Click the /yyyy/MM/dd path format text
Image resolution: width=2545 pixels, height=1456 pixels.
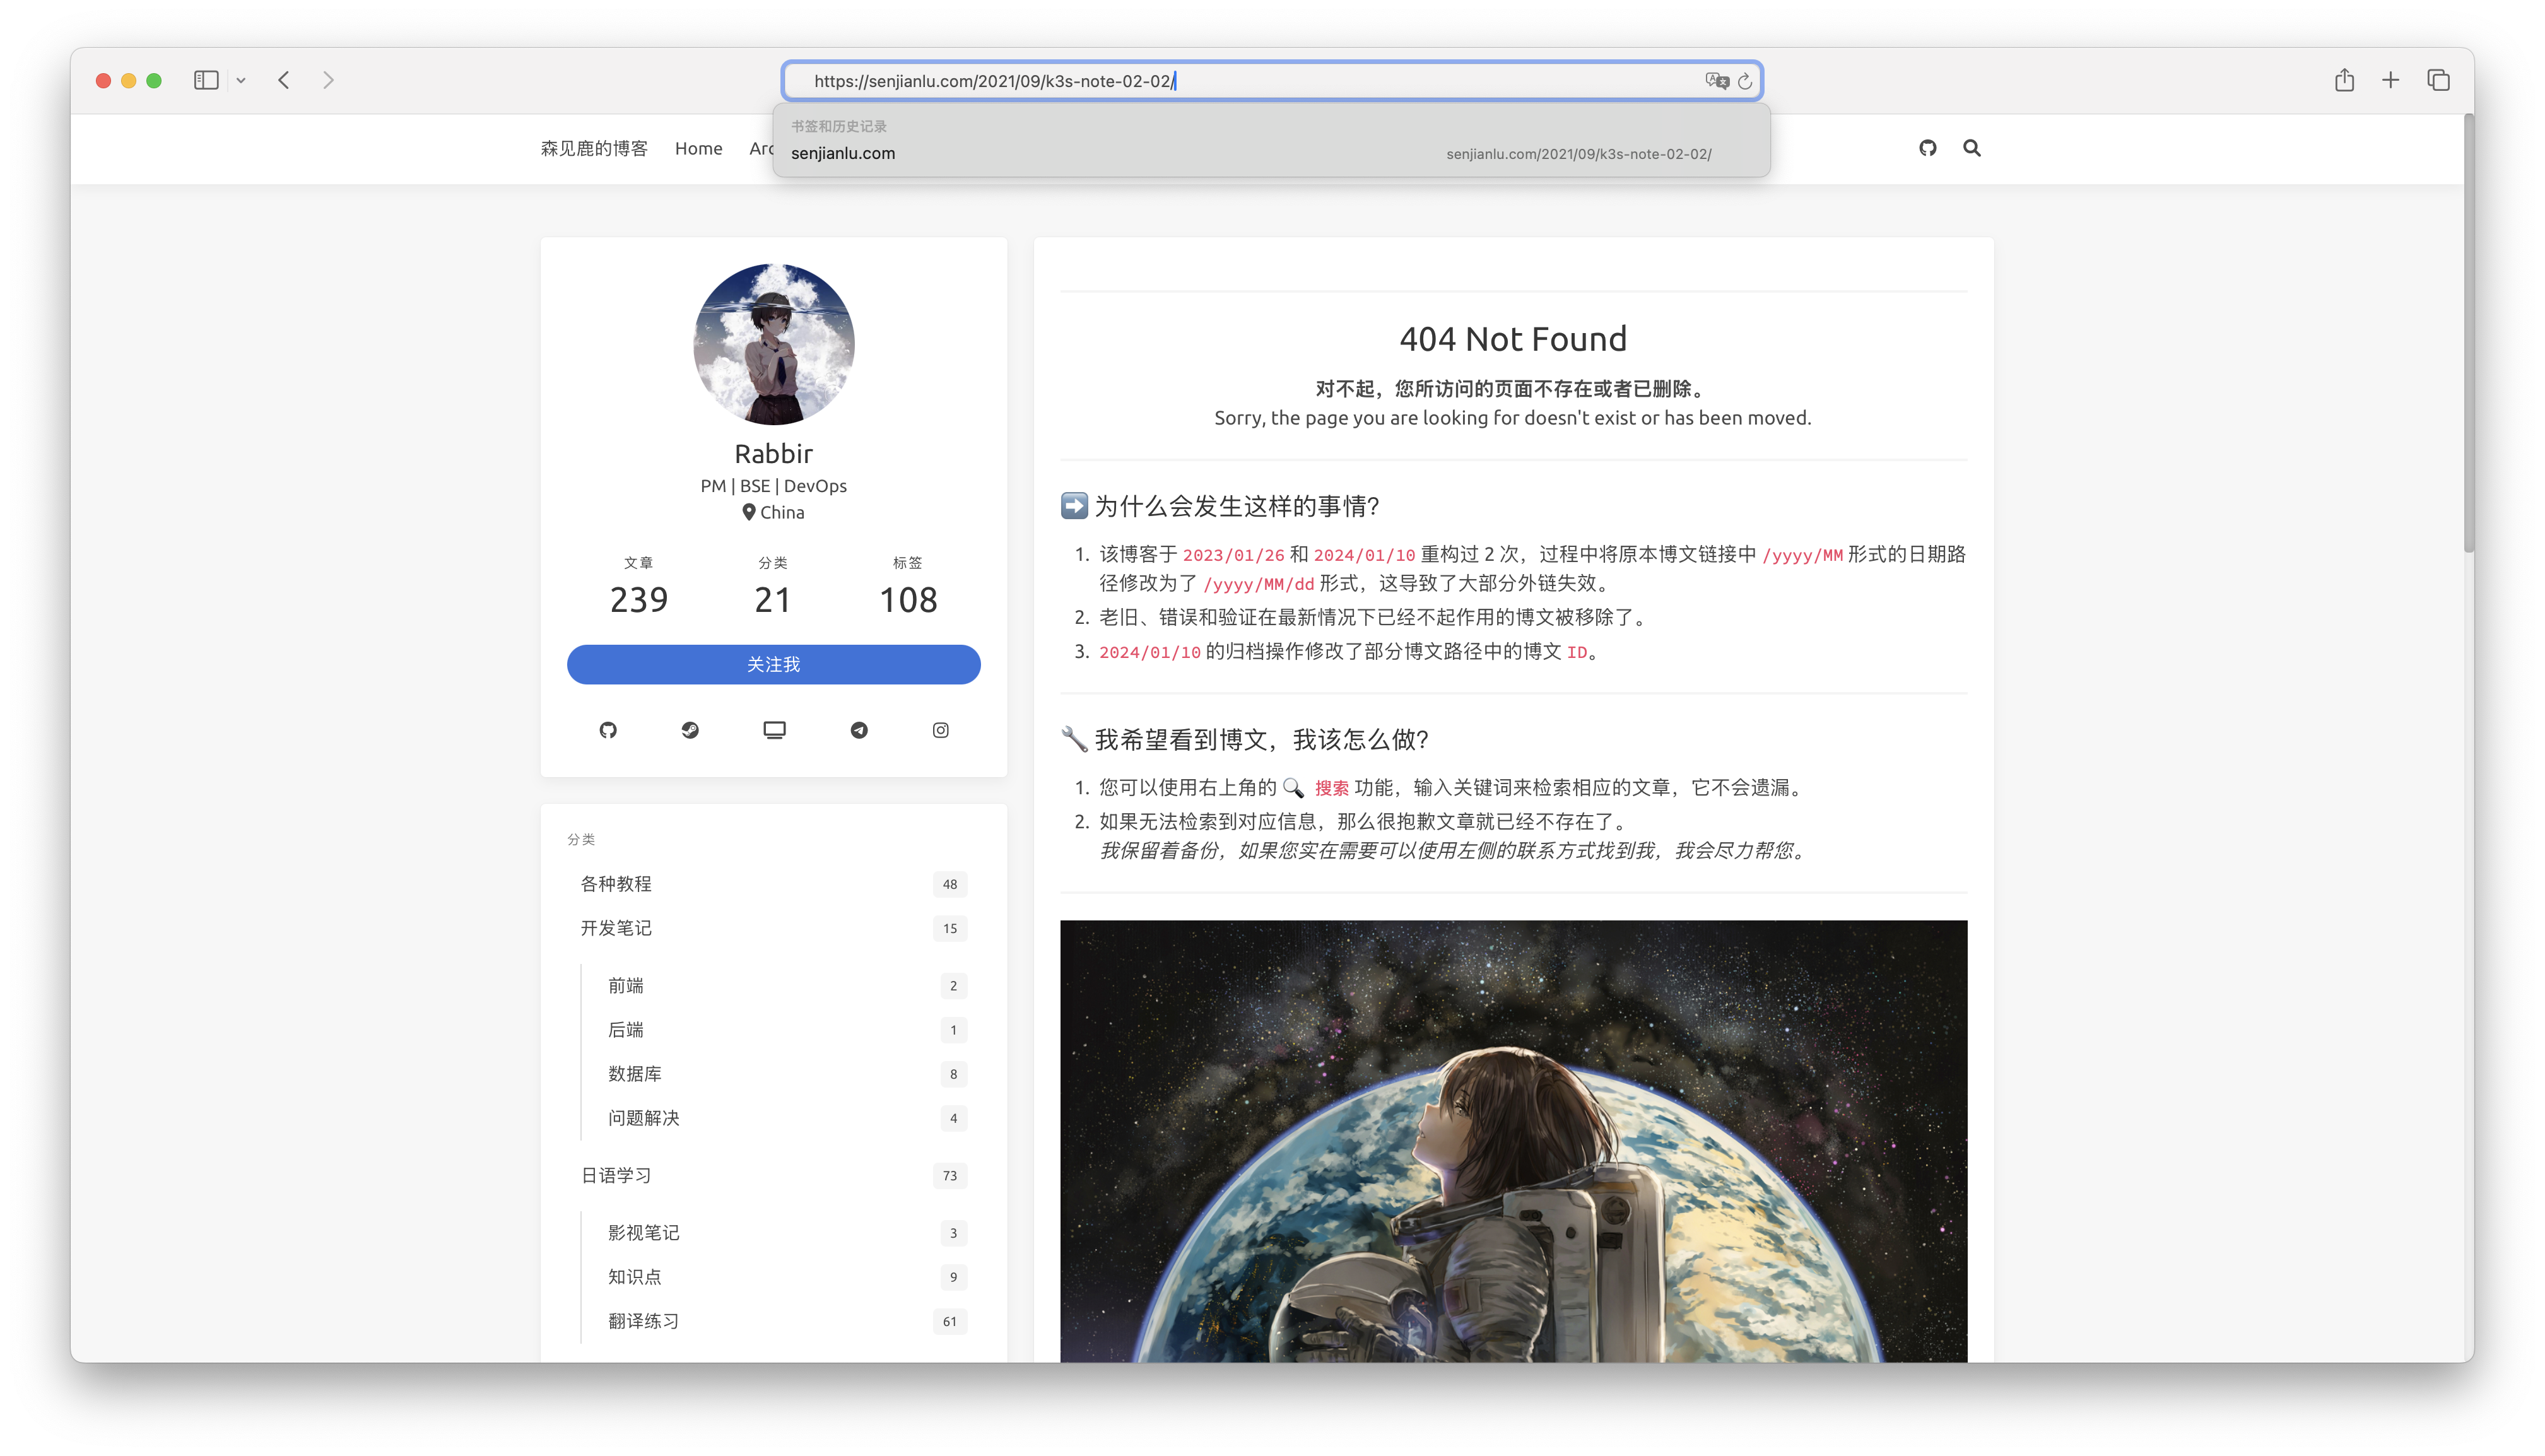pyautogui.click(x=1258, y=584)
